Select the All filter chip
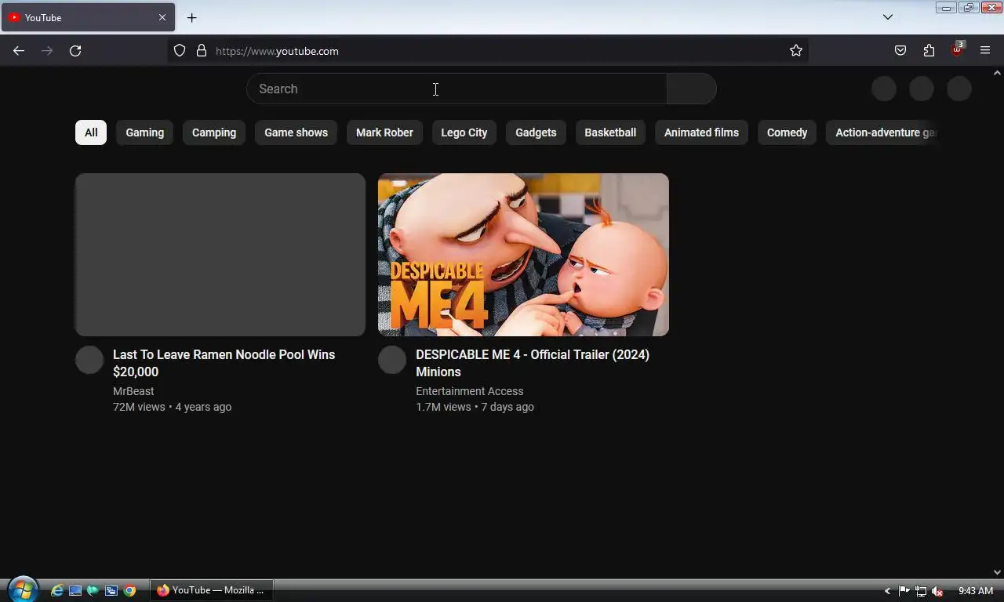This screenshot has height=602, width=1004. click(91, 132)
